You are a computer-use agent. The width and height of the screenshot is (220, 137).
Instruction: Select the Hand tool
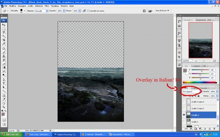4,103
